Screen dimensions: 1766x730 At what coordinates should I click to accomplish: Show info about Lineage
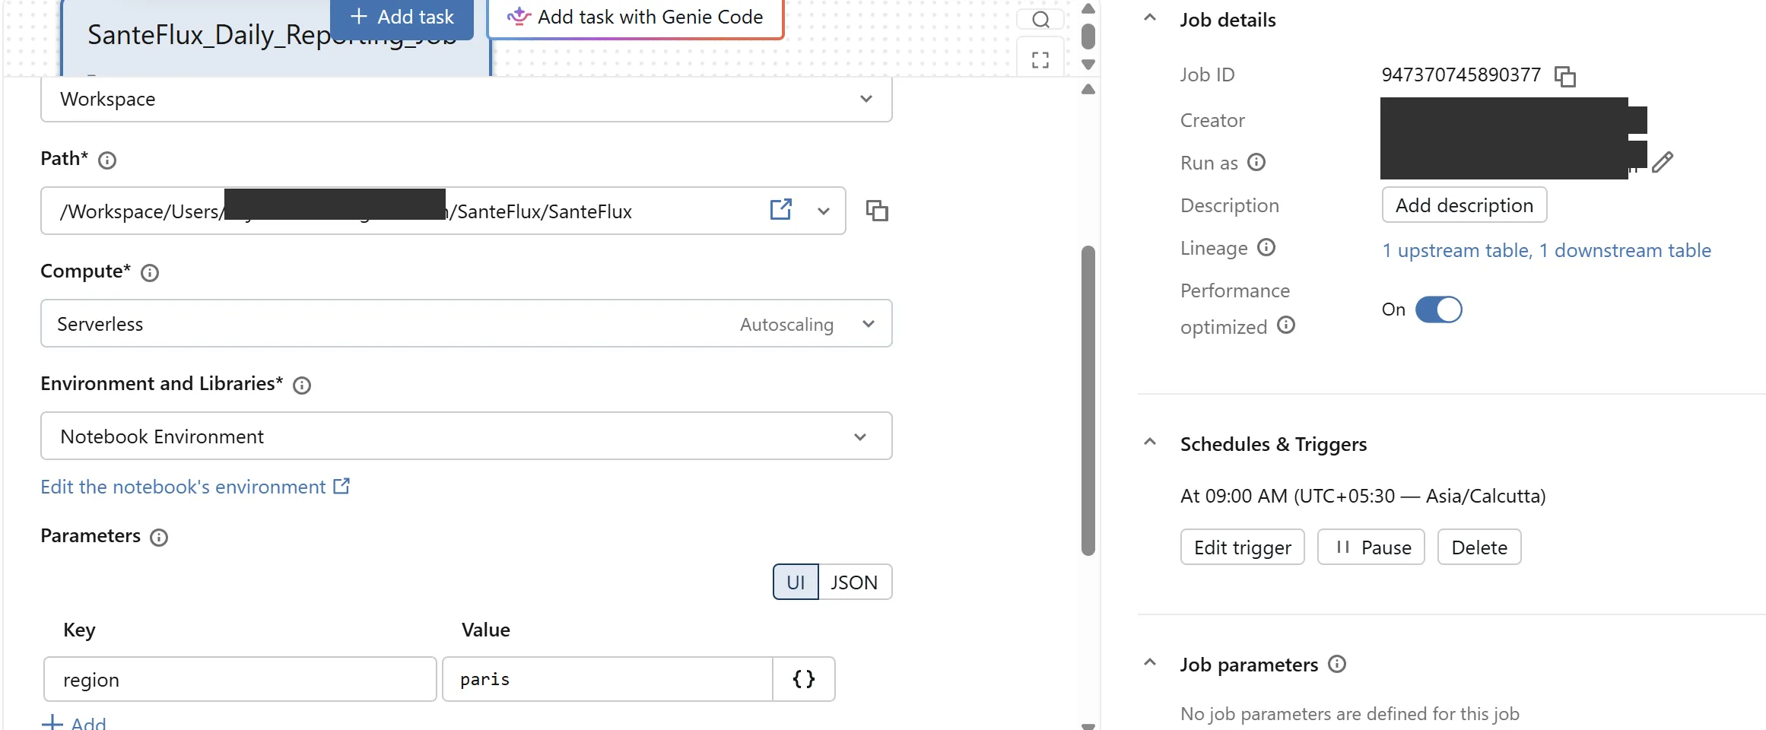pyautogui.click(x=1266, y=247)
